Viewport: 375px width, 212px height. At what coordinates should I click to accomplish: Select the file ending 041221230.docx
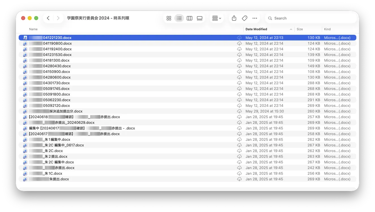(188, 38)
